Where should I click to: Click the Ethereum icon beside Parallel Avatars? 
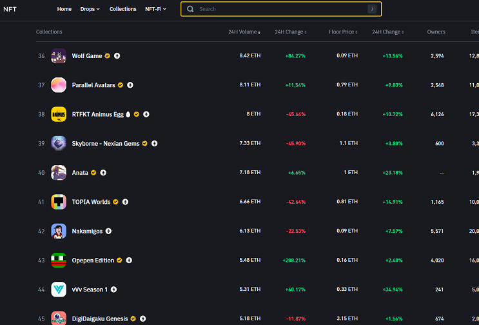point(130,85)
